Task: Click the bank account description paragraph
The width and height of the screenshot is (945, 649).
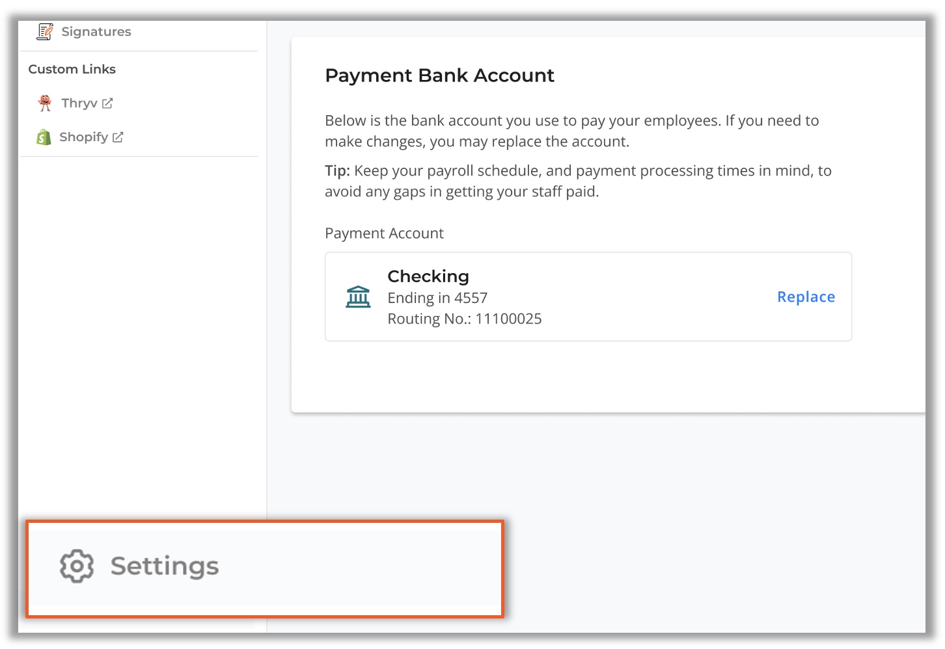Action: pos(572,131)
